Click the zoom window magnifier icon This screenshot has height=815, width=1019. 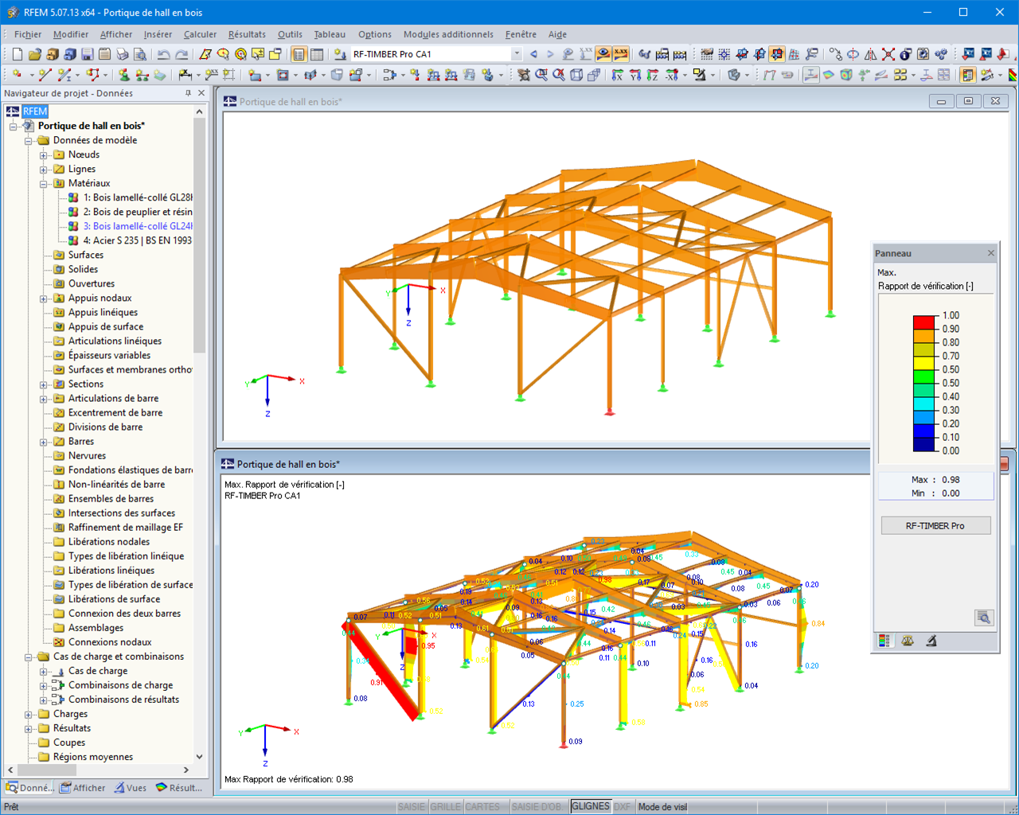click(541, 75)
